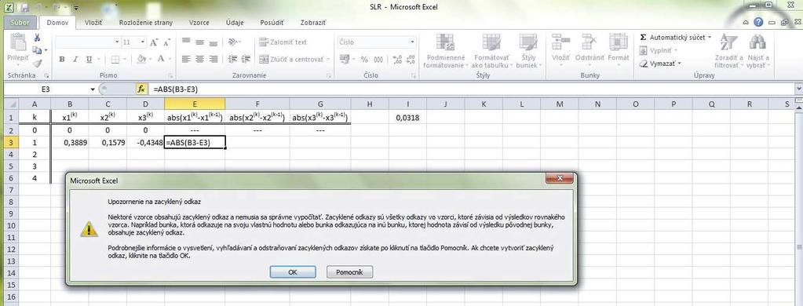The width and height of the screenshot is (803, 306).
Task: Click the Italic I formatting icon
Action: point(76,60)
